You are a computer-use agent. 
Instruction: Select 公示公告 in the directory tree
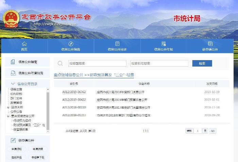click(16, 112)
